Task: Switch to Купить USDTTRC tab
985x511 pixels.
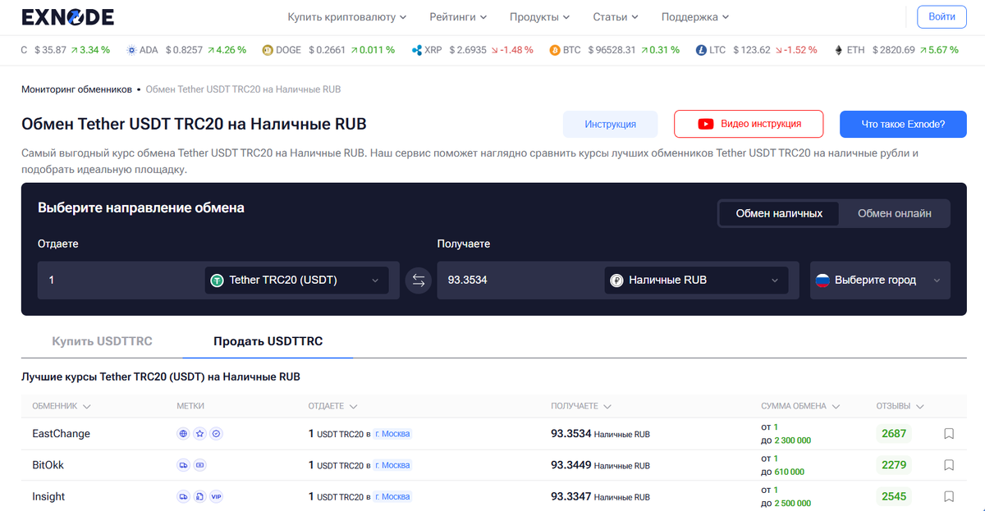Action: tap(102, 340)
